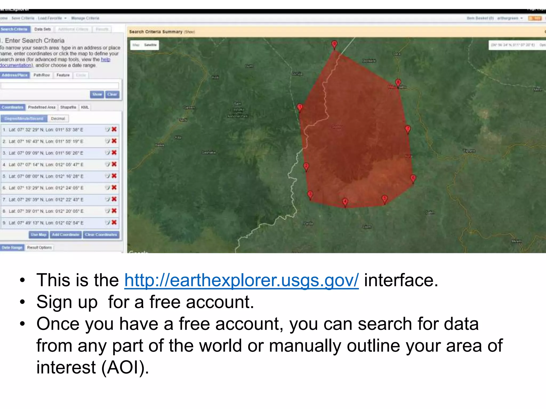Switch to Feature tab
546x409 pixels.
coord(63,75)
